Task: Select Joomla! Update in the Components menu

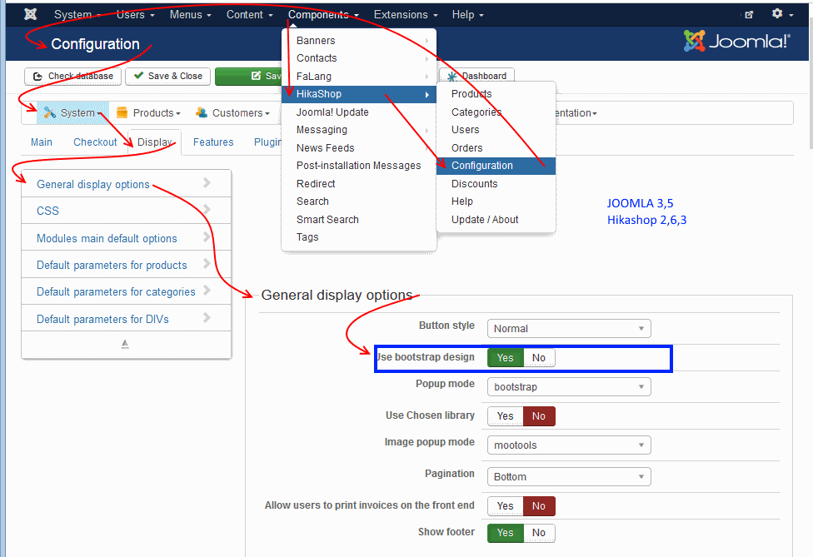Action: (359, 112)
